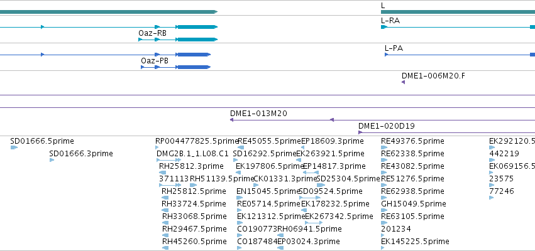Click the RE43082.5prime EST label

pos(412,166)
